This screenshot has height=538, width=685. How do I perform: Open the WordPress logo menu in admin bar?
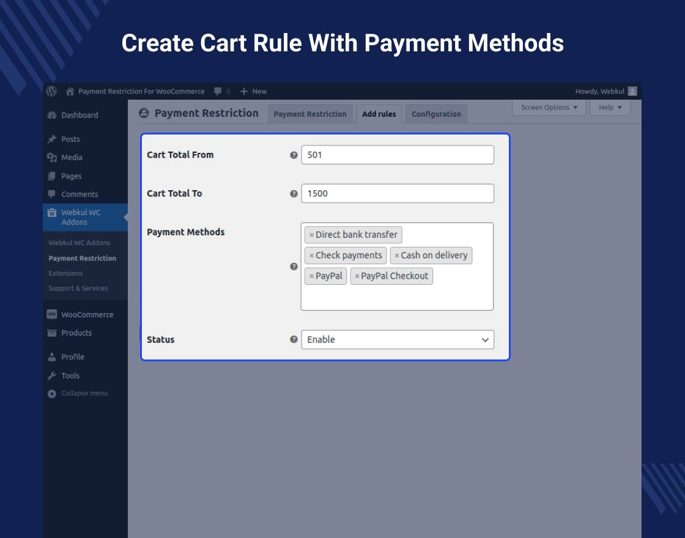[x=51, y=91]
